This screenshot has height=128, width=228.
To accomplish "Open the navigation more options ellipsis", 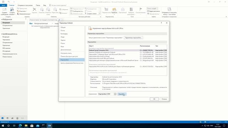I will [22, 118].
